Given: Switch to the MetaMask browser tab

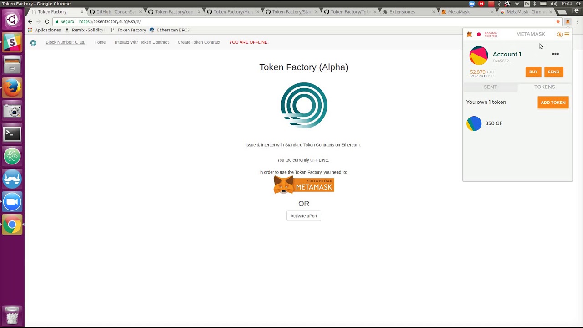Looking at the screenshot, I should point(467,12).
